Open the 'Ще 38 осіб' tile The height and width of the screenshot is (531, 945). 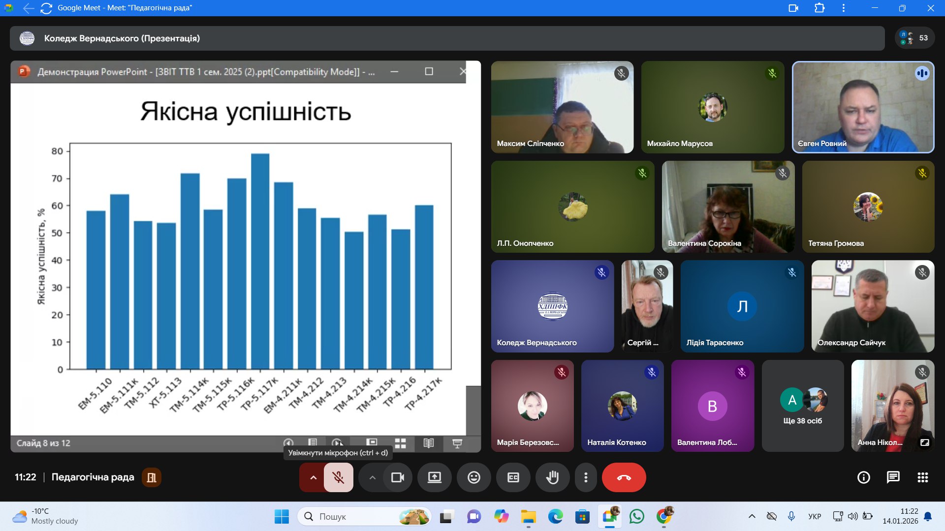point(802,406)
